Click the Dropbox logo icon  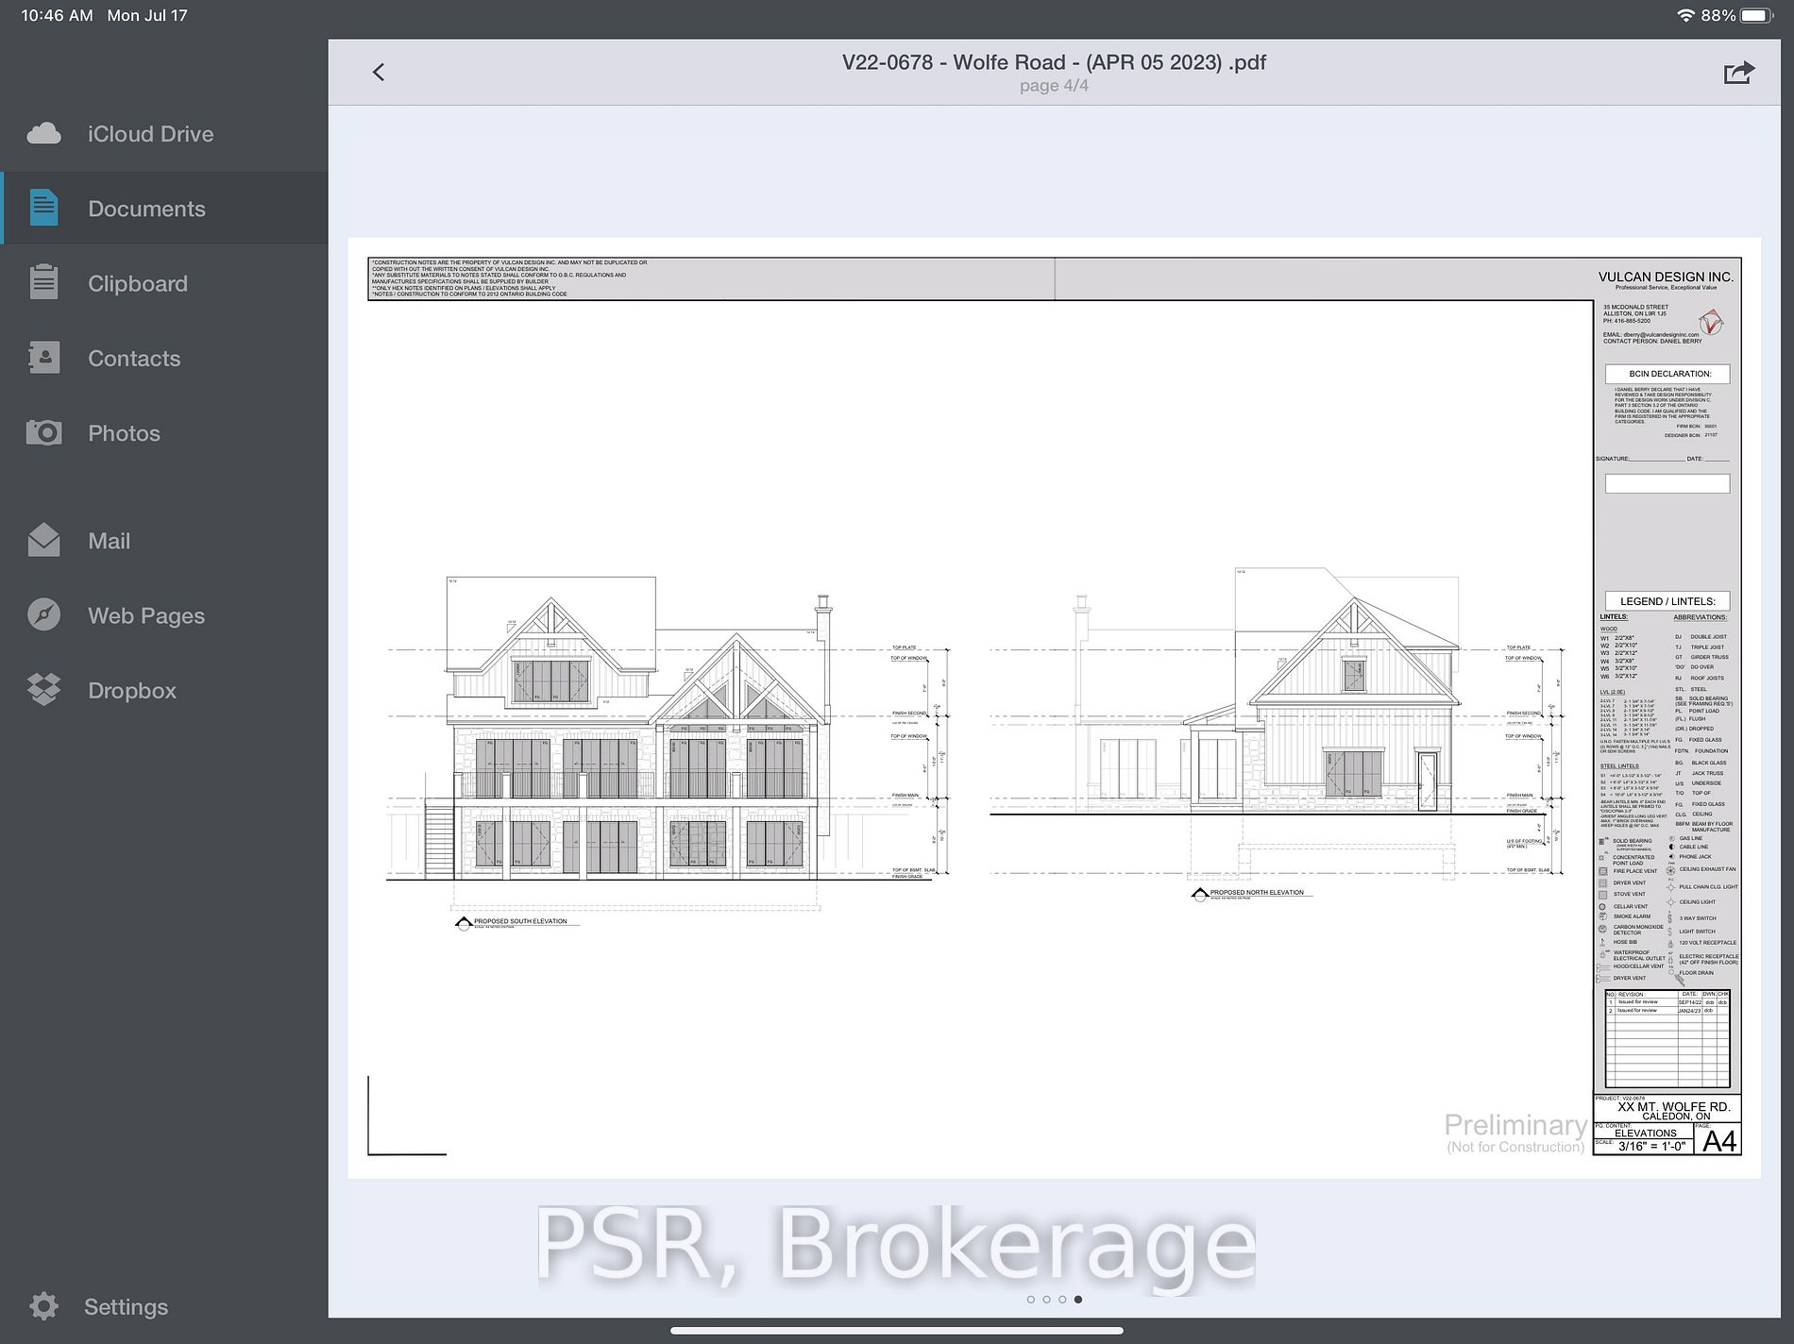pyautogui.click(x=44, y=691)
